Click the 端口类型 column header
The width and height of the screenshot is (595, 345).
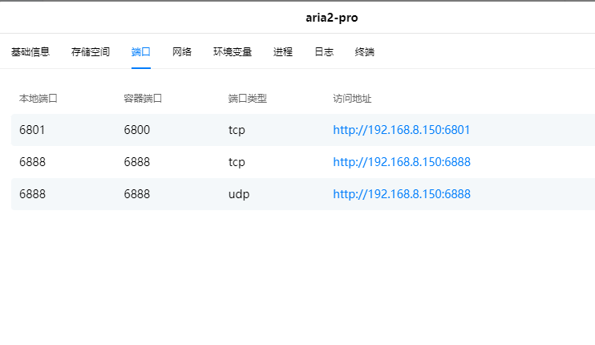tap(247, 99)
